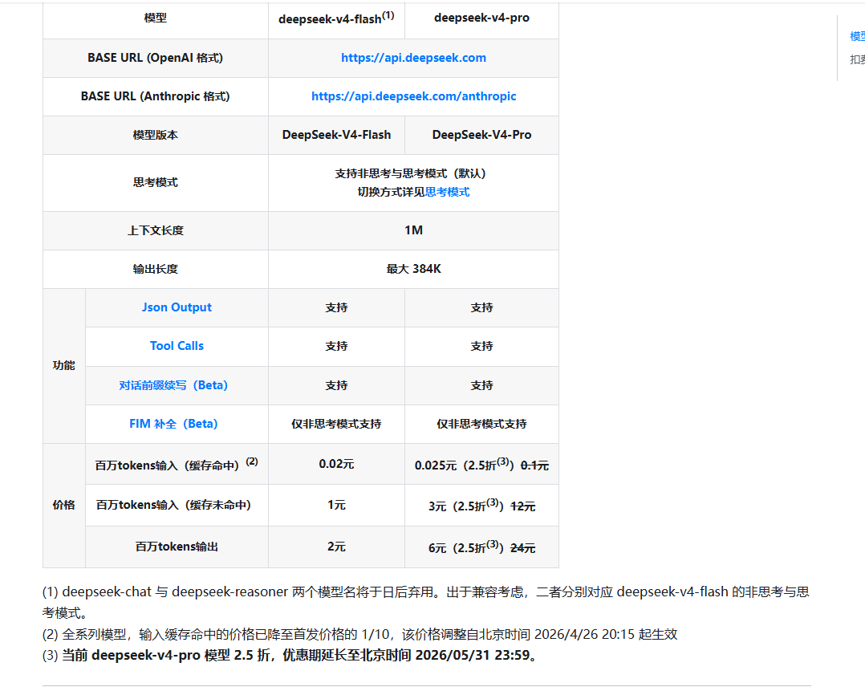Click the BASE URL (OpenAI 格式) label
865x687 pixels.
click(x=156, y=58)
